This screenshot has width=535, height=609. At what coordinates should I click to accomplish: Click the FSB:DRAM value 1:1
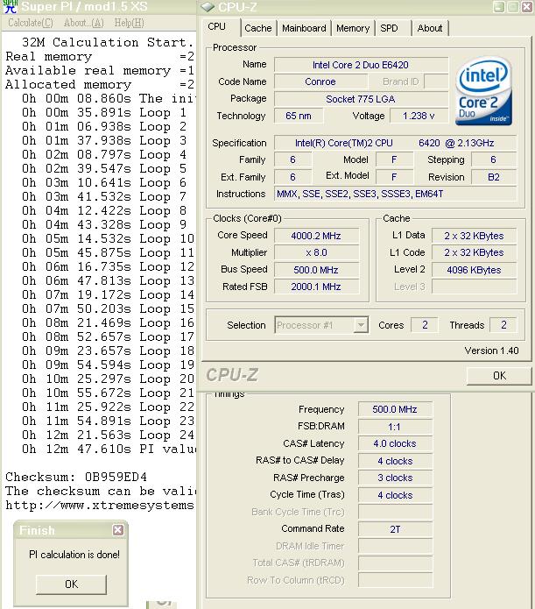[x=395, y=427]
